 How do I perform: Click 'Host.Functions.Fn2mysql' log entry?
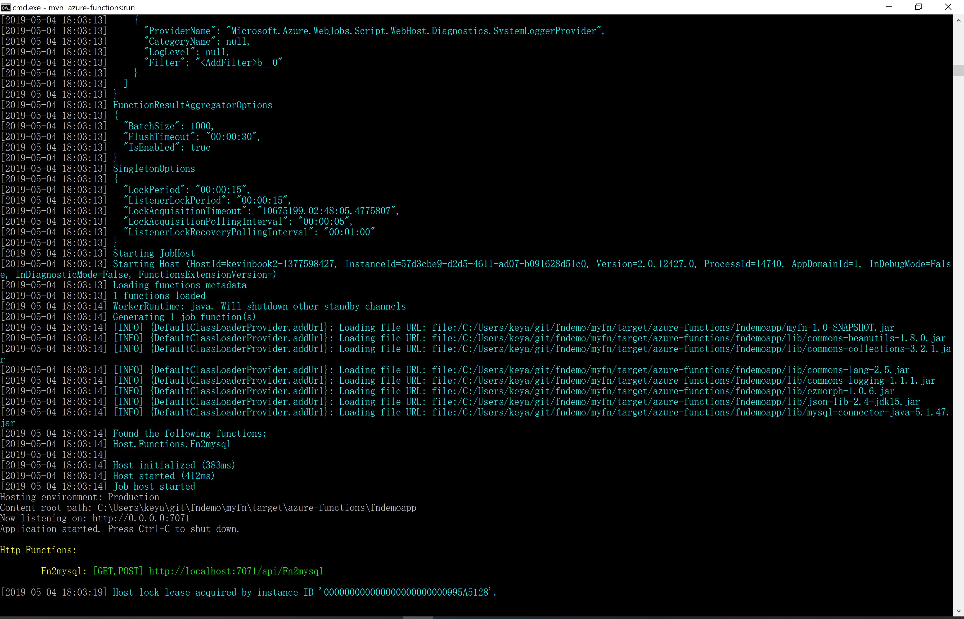tap(115, 444)
